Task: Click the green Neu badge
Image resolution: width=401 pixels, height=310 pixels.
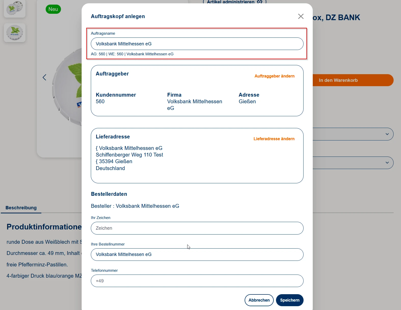Action: pyautogui.click(x=53, y=9)
